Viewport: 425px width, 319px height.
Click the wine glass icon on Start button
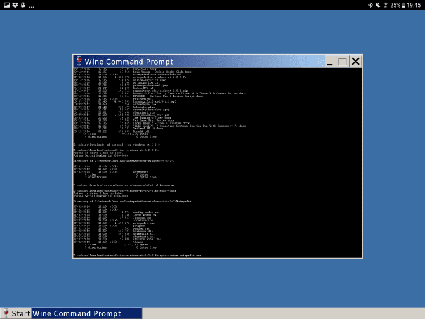tap(6, 313)
